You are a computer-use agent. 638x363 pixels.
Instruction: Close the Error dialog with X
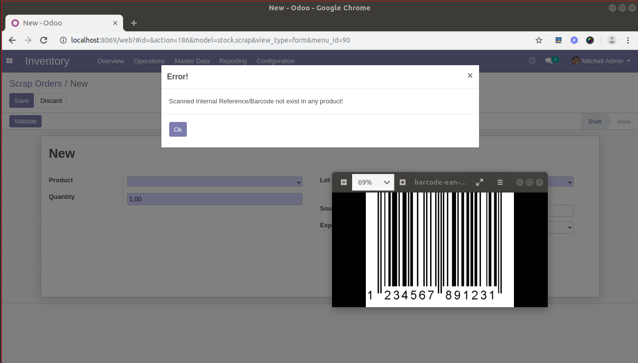(470, 75)
